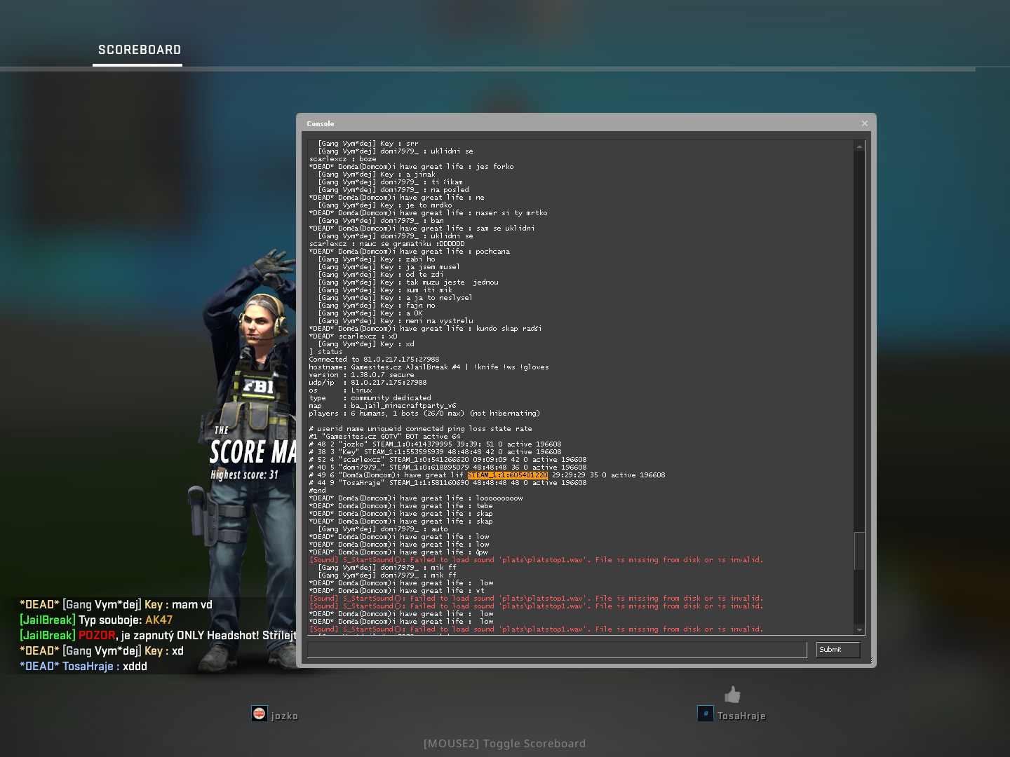
Task: Click the Toggle Scoreboard hint text
Action: pyautogui.click(x=504, y=744)
